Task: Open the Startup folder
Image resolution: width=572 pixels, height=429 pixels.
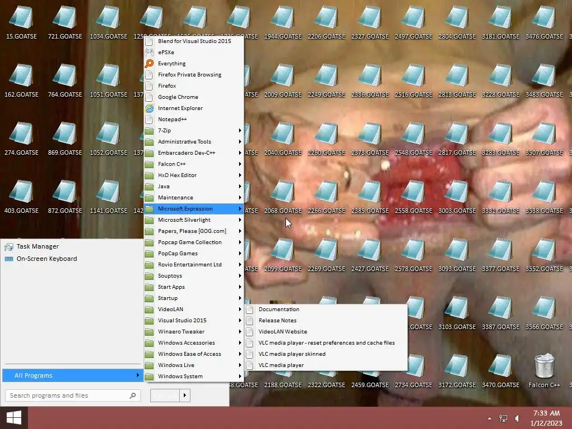Action: click(194, 298)
